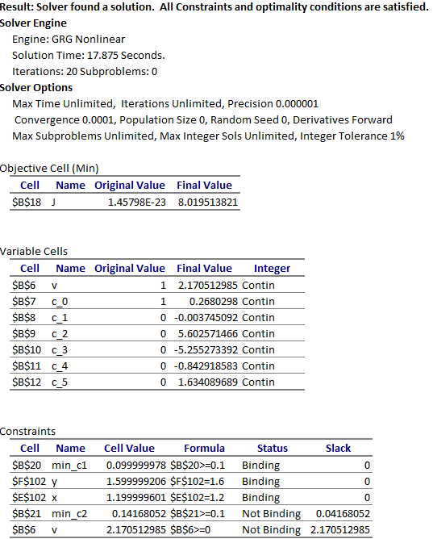Click the final value for c_0
433x539 pixels.
pos(213,301)
